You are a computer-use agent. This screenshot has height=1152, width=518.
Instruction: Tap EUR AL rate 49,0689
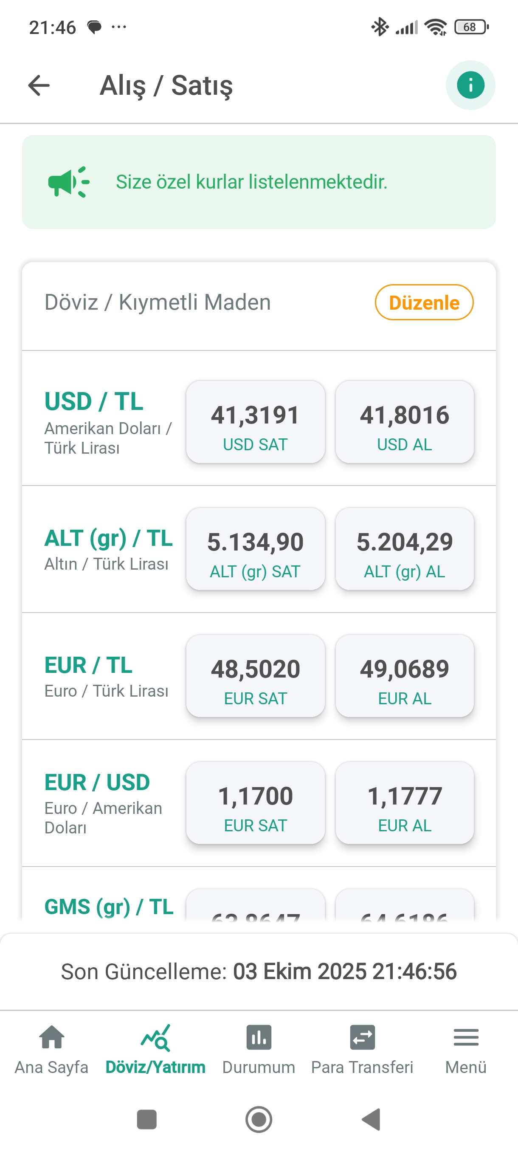click(x=405, y=676)
